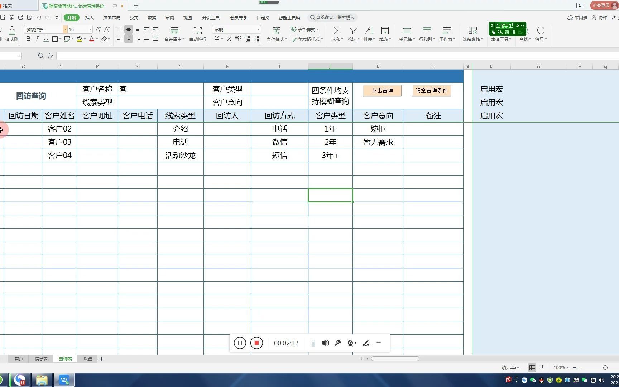Open the font size dropdown

90,29
